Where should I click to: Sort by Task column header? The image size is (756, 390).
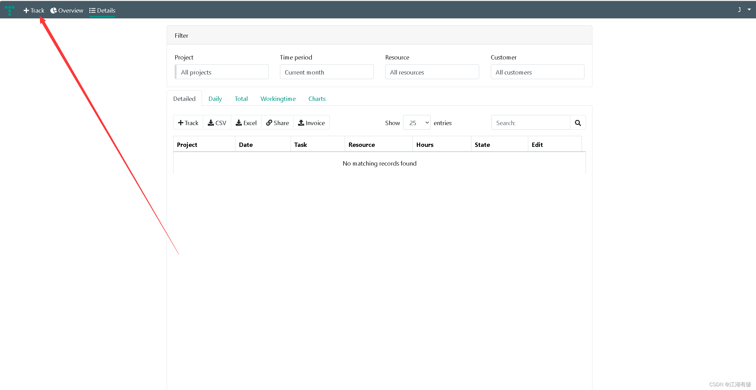(x=318, y=144)
